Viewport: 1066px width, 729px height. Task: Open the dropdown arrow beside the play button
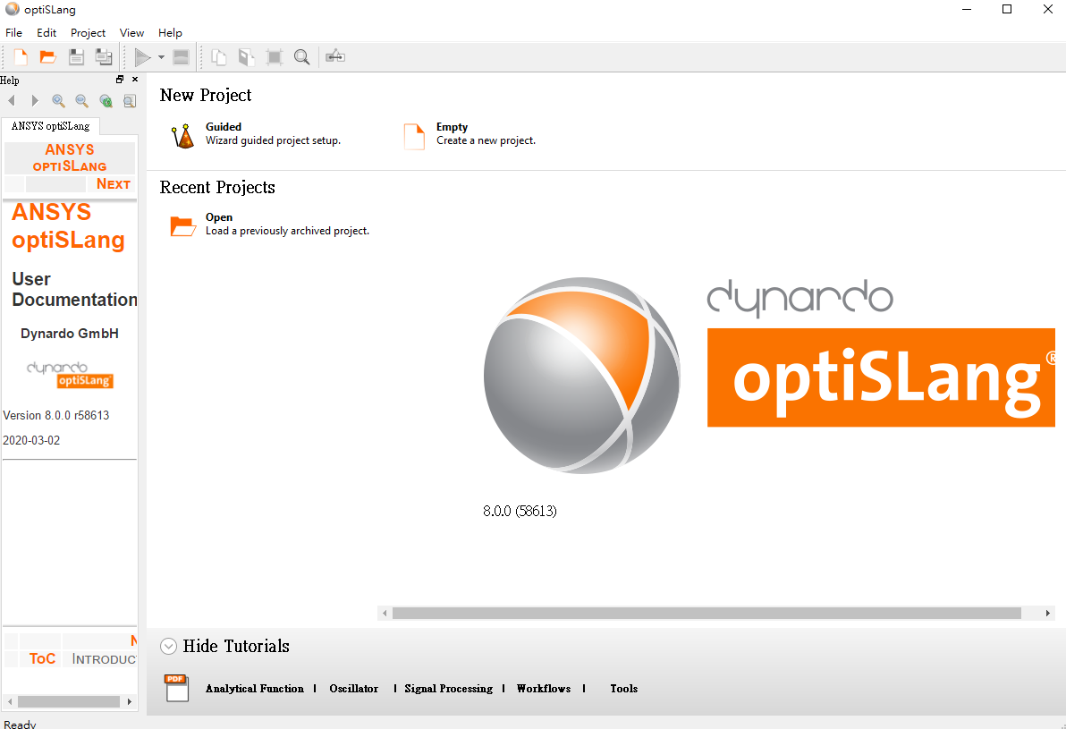point(161,57)
